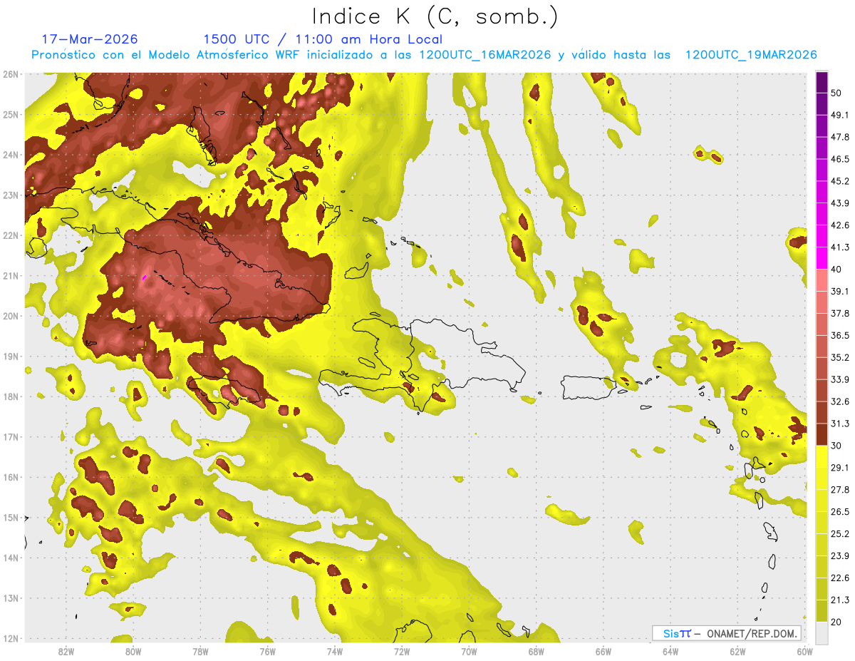Viewport: 855px width, 661px height.
Task: Click the latitude label '20N'
Action: [11, 316]
